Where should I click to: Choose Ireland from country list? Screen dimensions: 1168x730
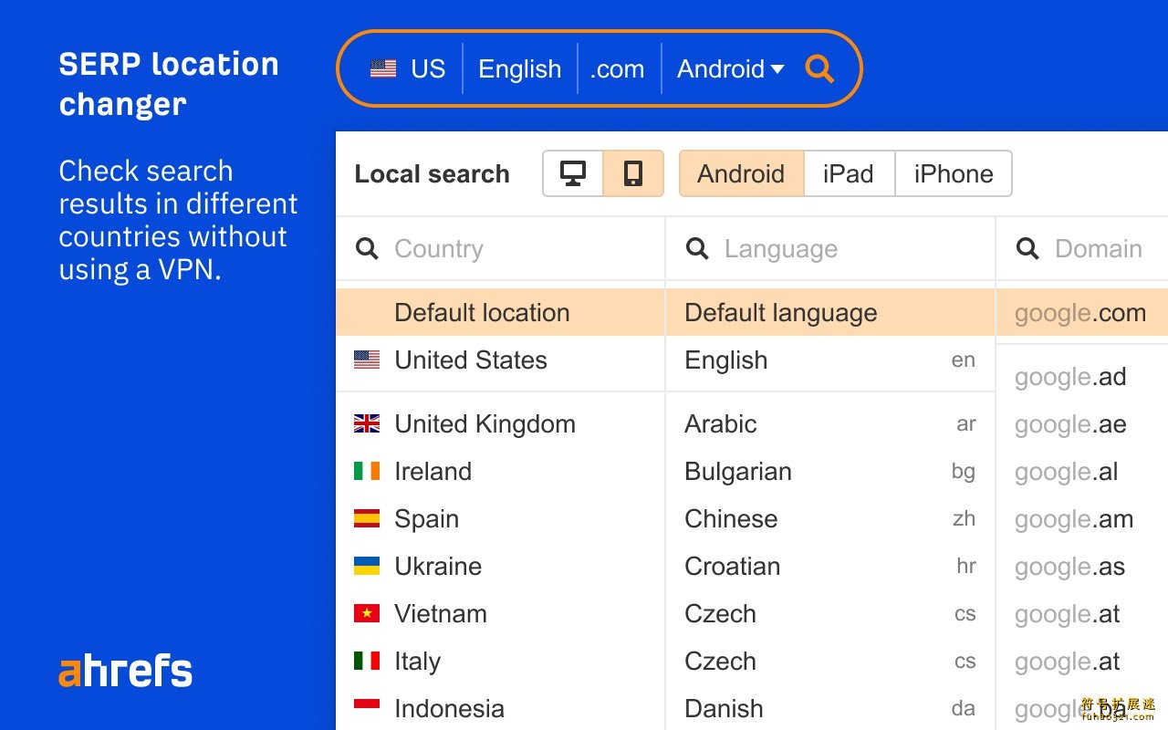click(500, 471)
